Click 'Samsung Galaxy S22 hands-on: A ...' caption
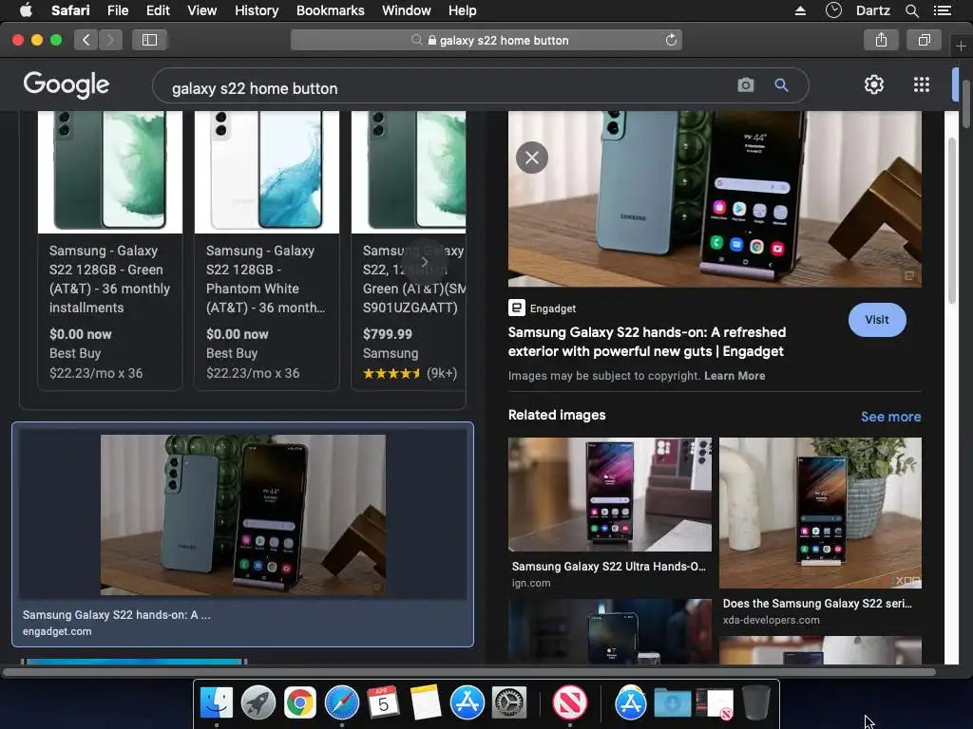 tap(117, 615)
